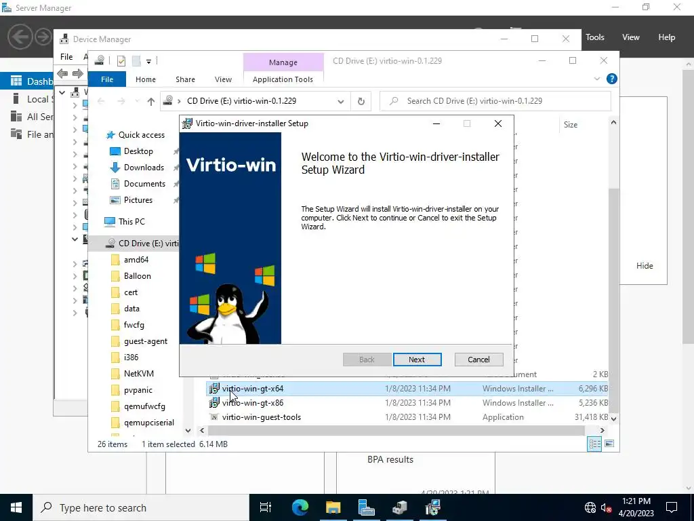This screenshot has width=694, height=521.
Task: Open Device Manager File menu
Action: coord(66,57)
